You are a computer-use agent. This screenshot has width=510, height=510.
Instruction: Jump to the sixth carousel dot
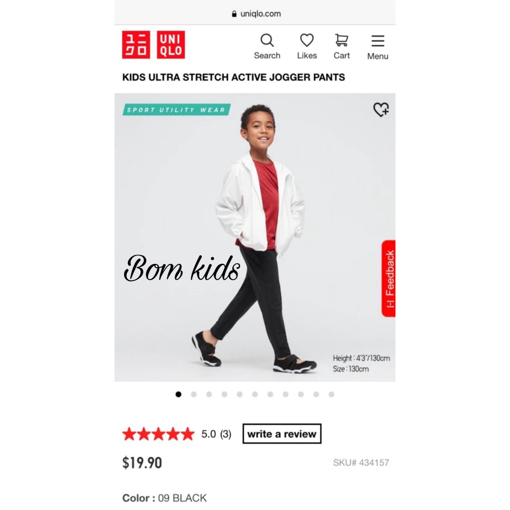(255, 394)
